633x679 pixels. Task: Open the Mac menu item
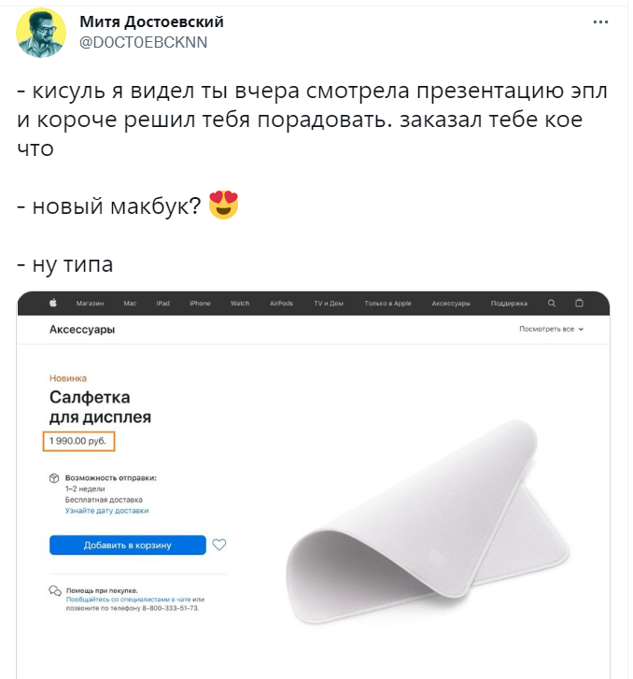pos(130,304)
